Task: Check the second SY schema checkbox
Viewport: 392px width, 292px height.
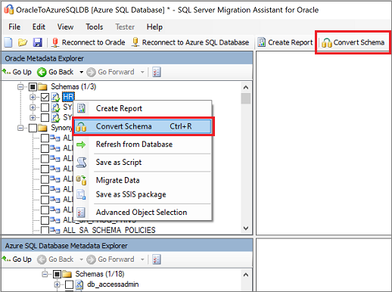Action: [45, 117]
